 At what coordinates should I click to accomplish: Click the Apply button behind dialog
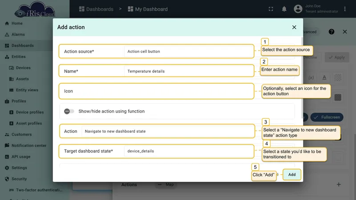click(337, 57)
